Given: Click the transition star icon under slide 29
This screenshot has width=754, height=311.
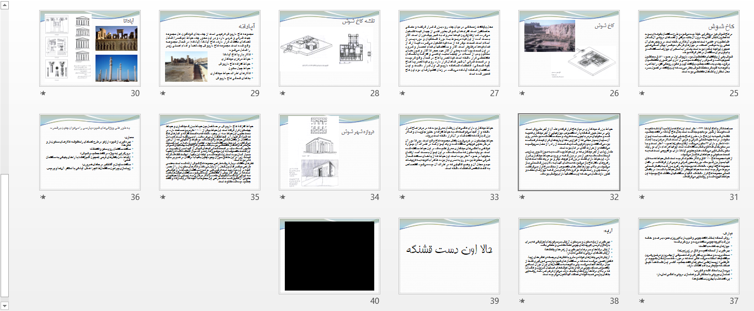Looking at the screenshot, I should pos(162,93).
